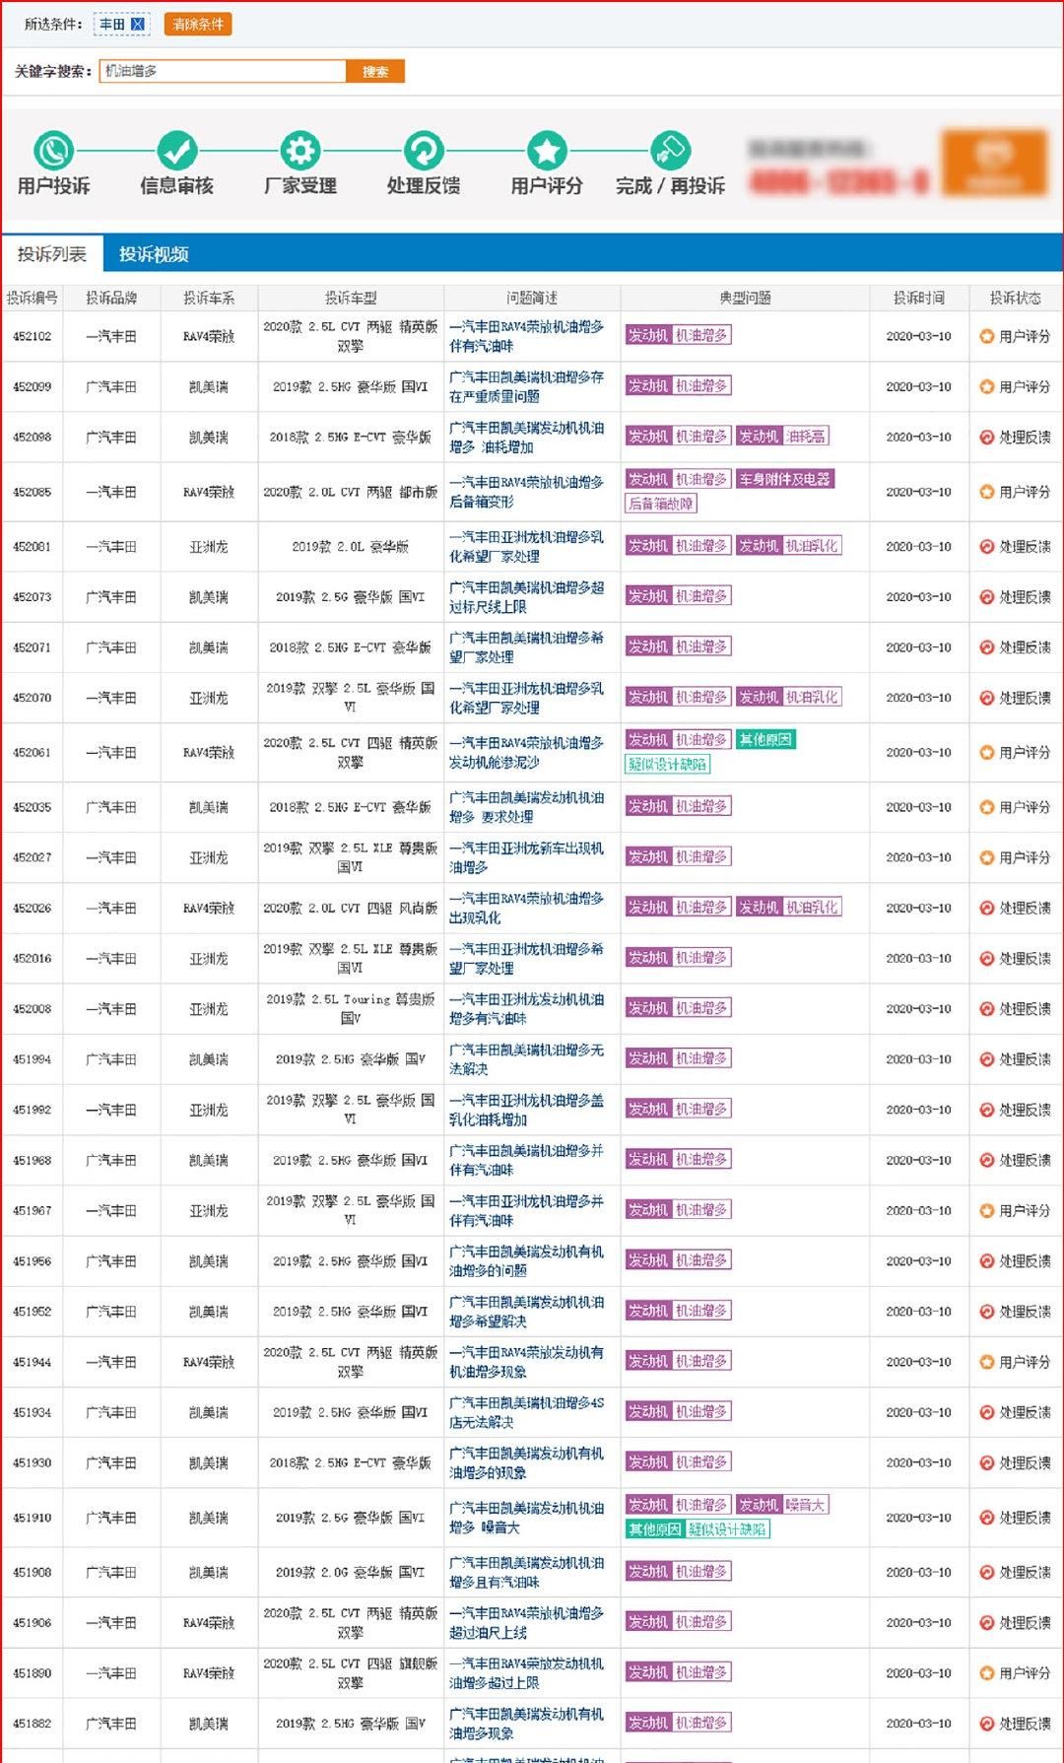Click the 用户评分 status icon for 452085

tap(986, 492)
